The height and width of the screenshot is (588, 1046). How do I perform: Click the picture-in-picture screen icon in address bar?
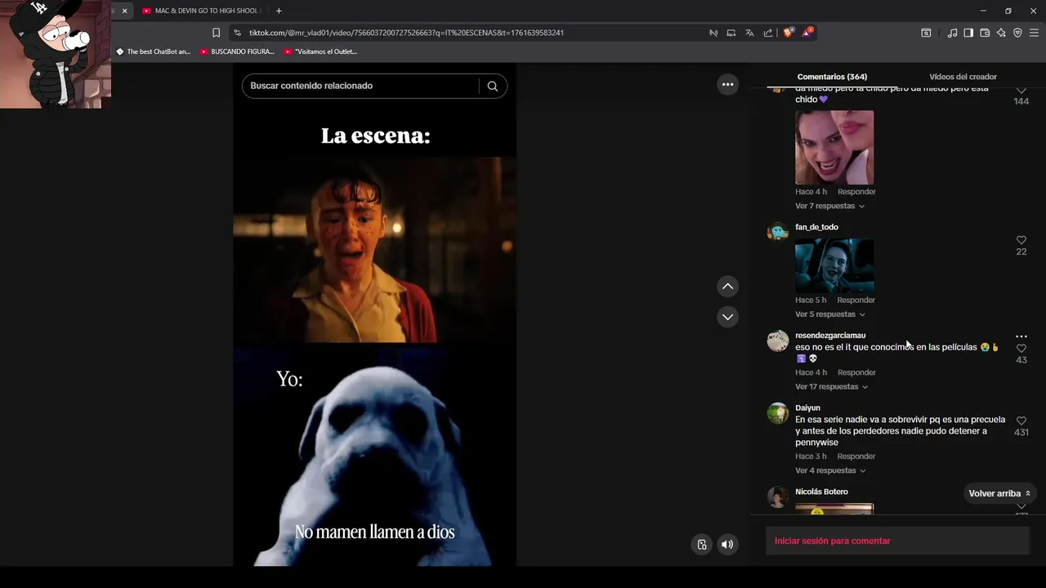(x=731, y=33)
